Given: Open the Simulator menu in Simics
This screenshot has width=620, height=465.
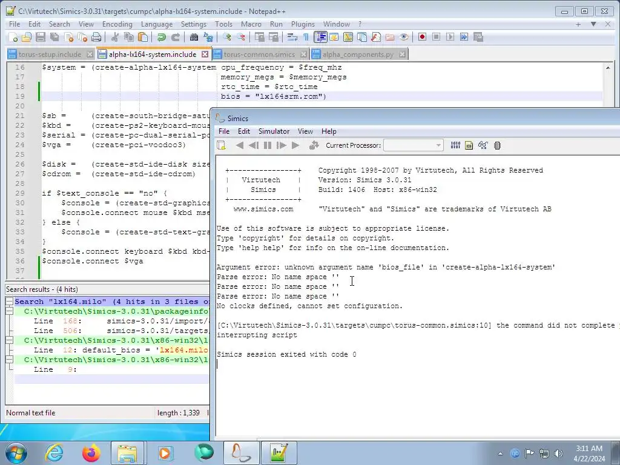Looking at the screenshot, I should (274, 131).
